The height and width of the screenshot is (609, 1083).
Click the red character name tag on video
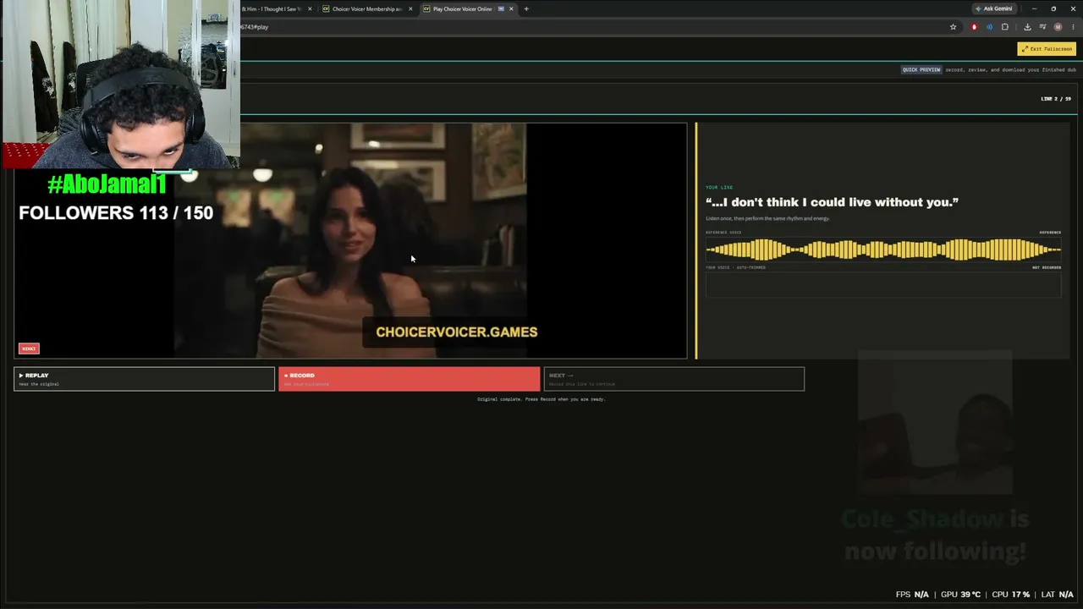tap(29, 348)
